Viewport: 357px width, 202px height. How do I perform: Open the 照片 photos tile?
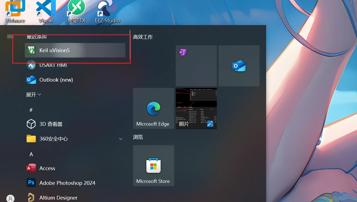196,108
